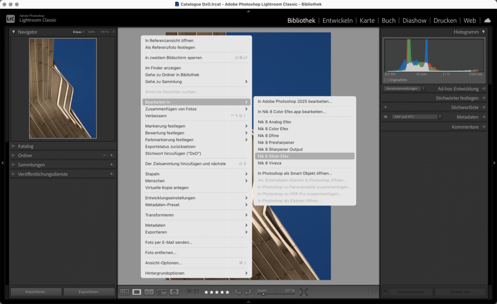Click the Synchronisieren button
Viewport: 497px width, 304px height.
[411, 292]
